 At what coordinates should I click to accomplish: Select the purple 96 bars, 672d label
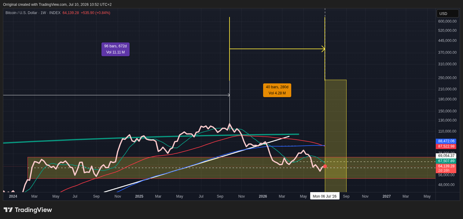click(x=116, y=49)
